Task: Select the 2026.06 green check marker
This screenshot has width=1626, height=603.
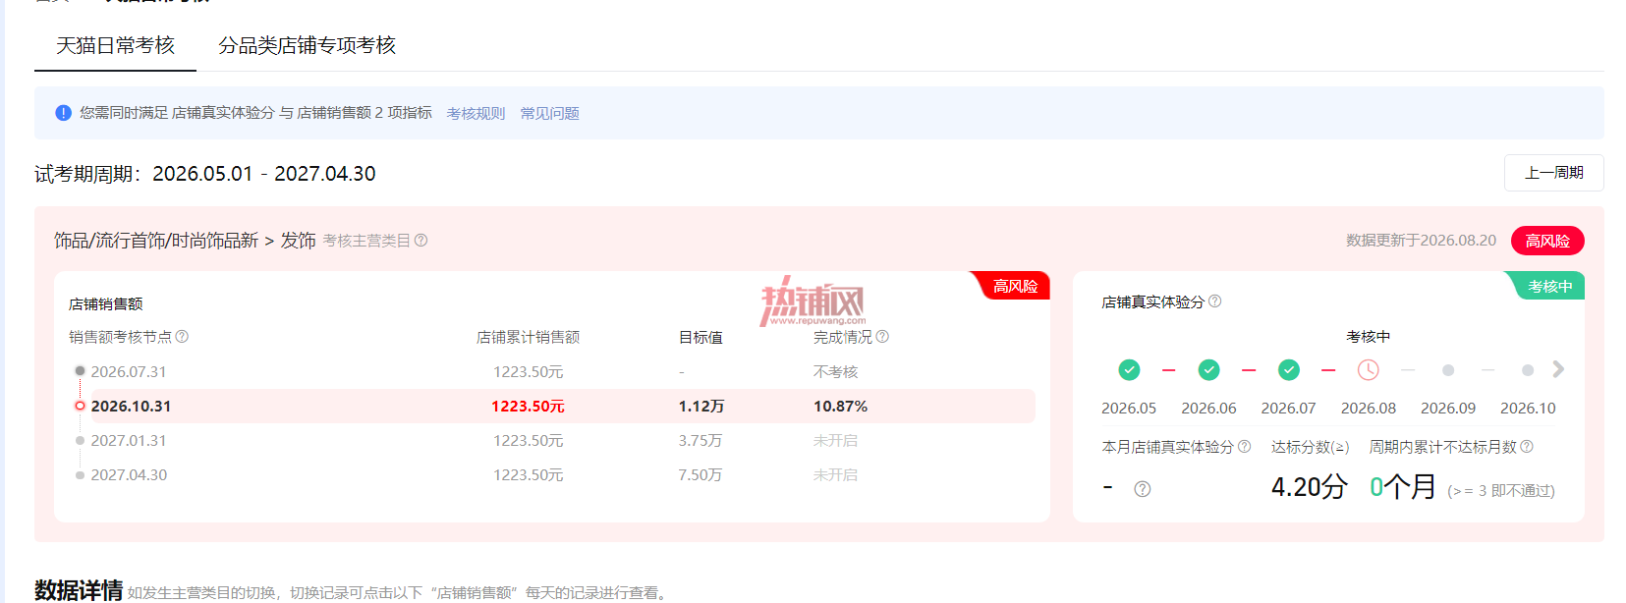Action: click(x=1208, y=370)
